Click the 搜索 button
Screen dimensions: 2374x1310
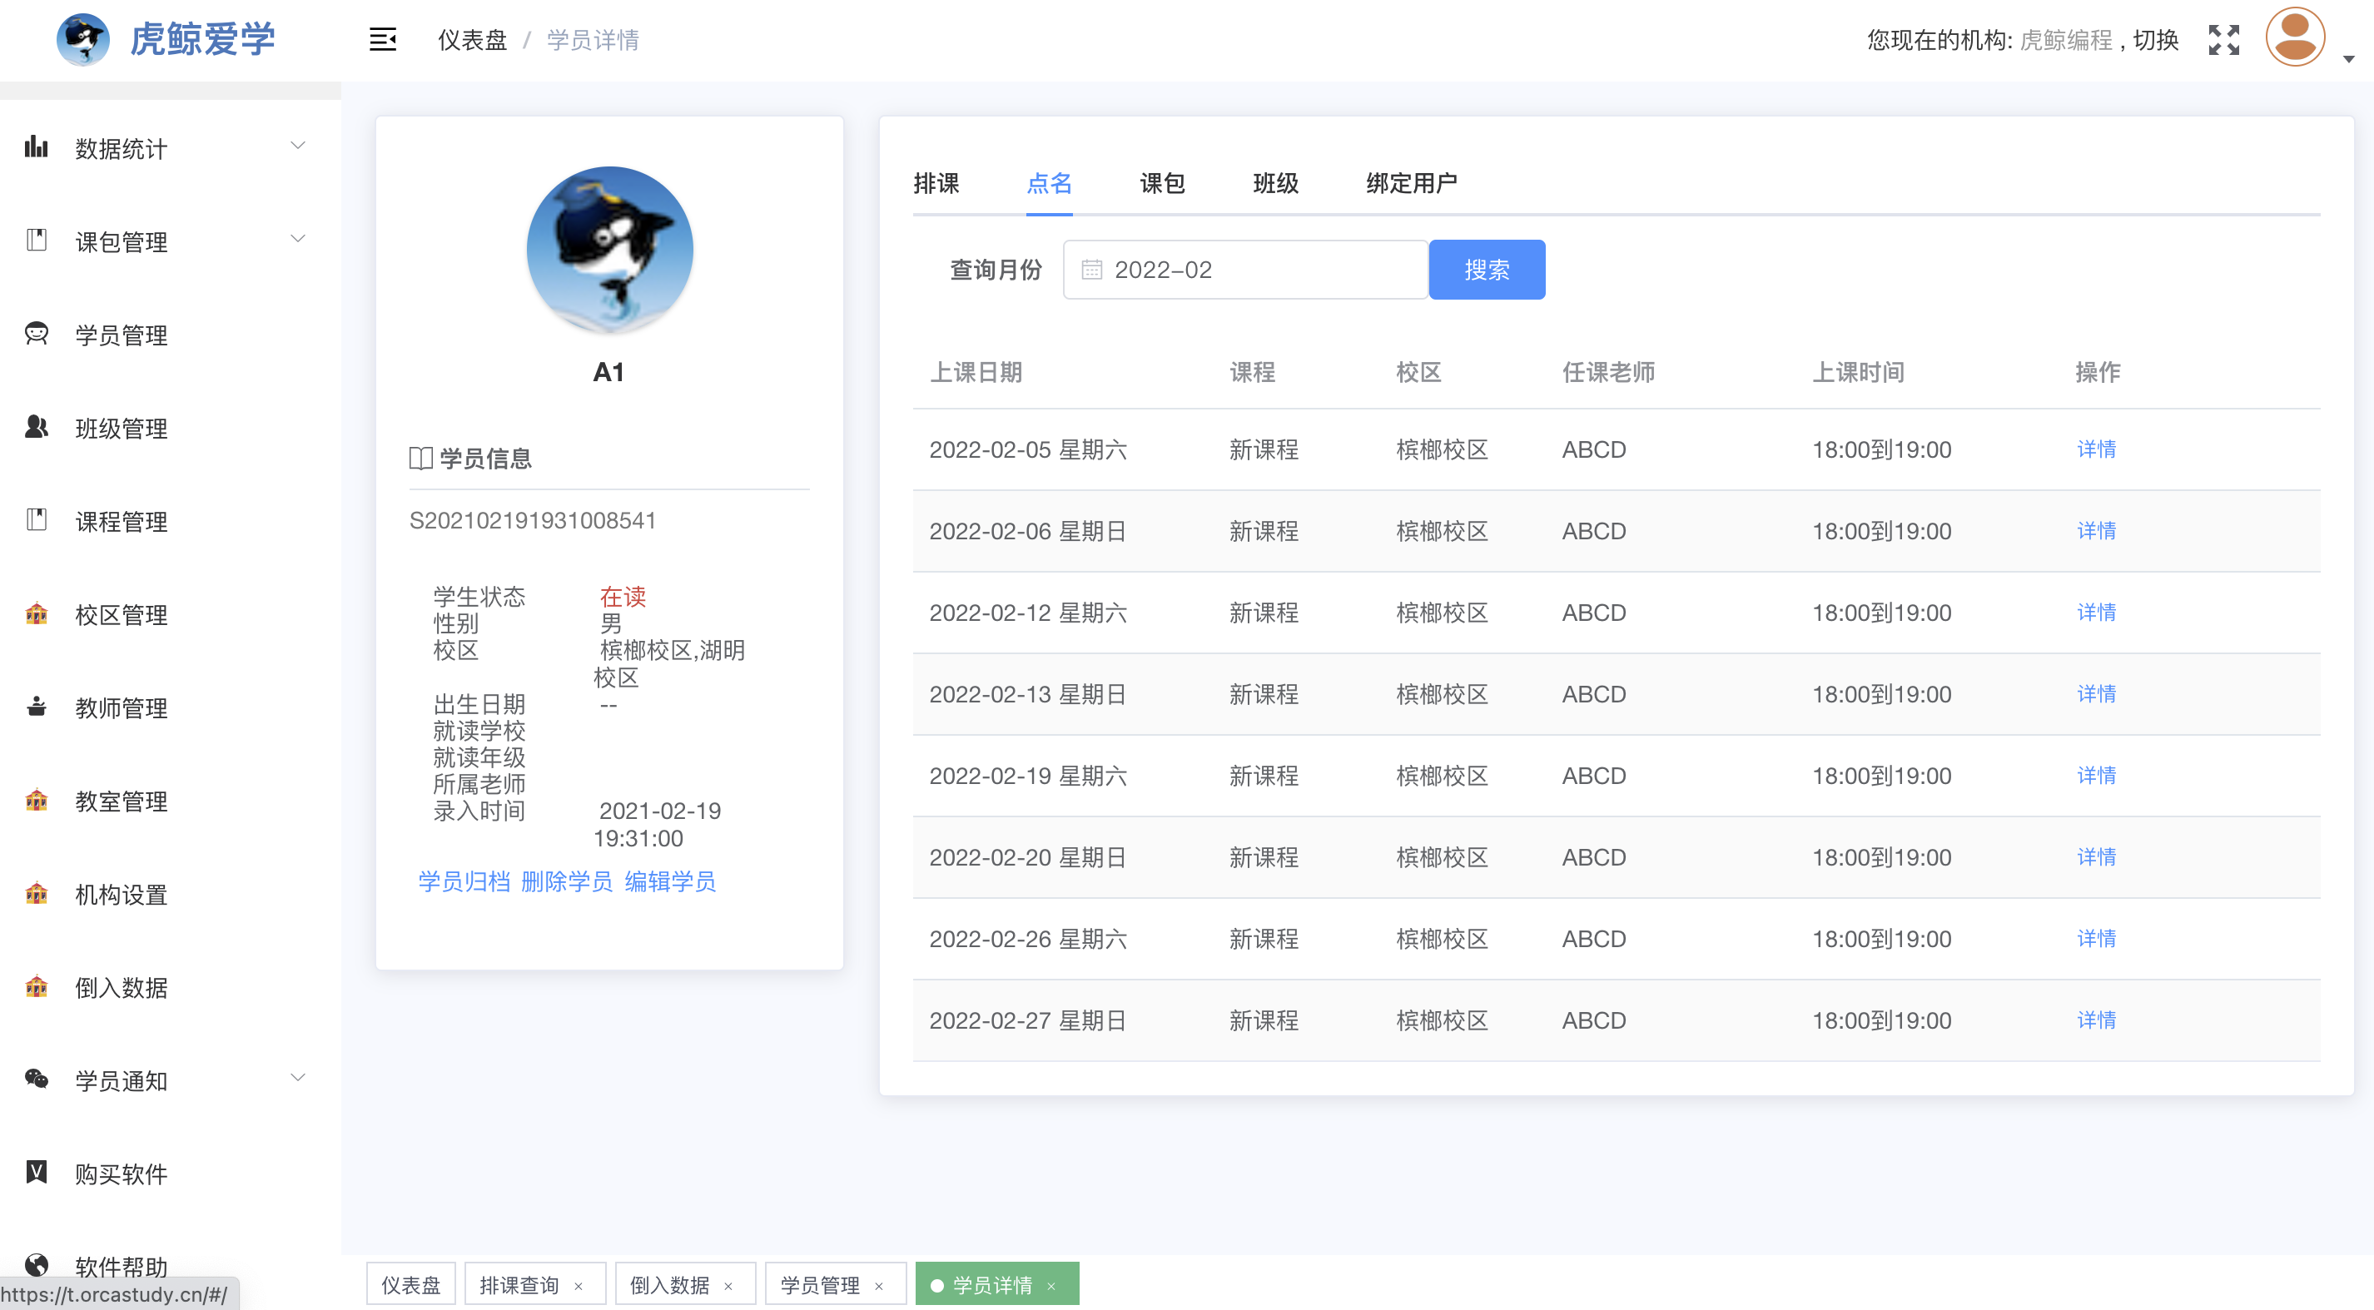coord(1487,270)
